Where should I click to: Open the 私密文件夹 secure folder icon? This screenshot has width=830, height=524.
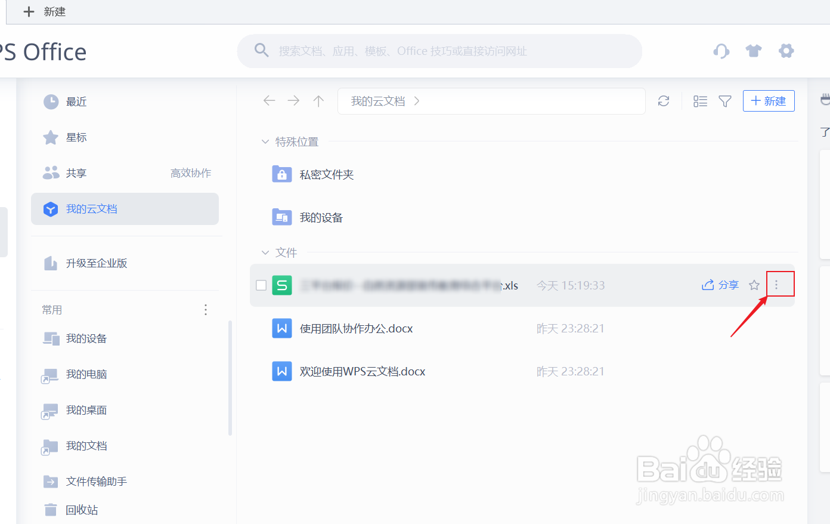[x=281, y=174]
